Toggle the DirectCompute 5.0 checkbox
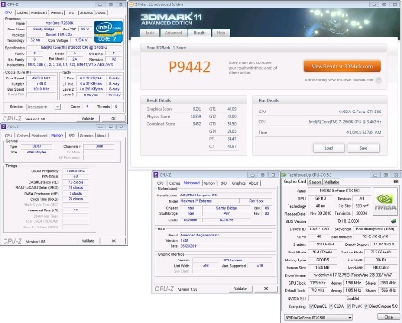This screenshot has height=323, width=402. click(366, 306)
